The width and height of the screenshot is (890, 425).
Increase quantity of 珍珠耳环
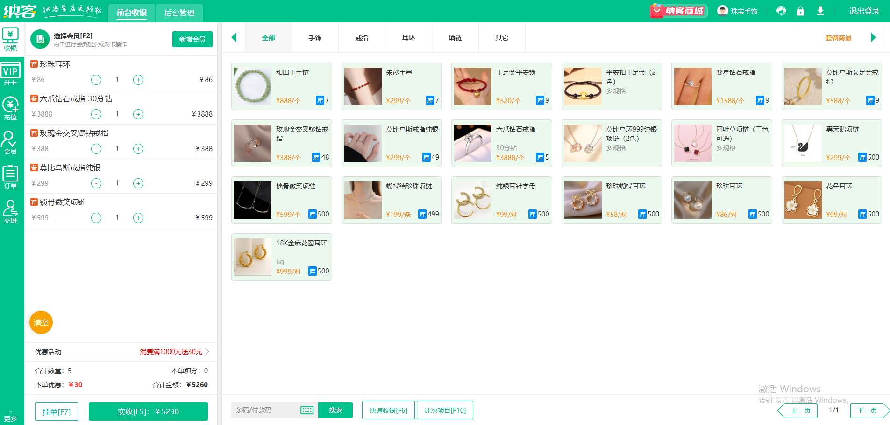tap(138, 80)
